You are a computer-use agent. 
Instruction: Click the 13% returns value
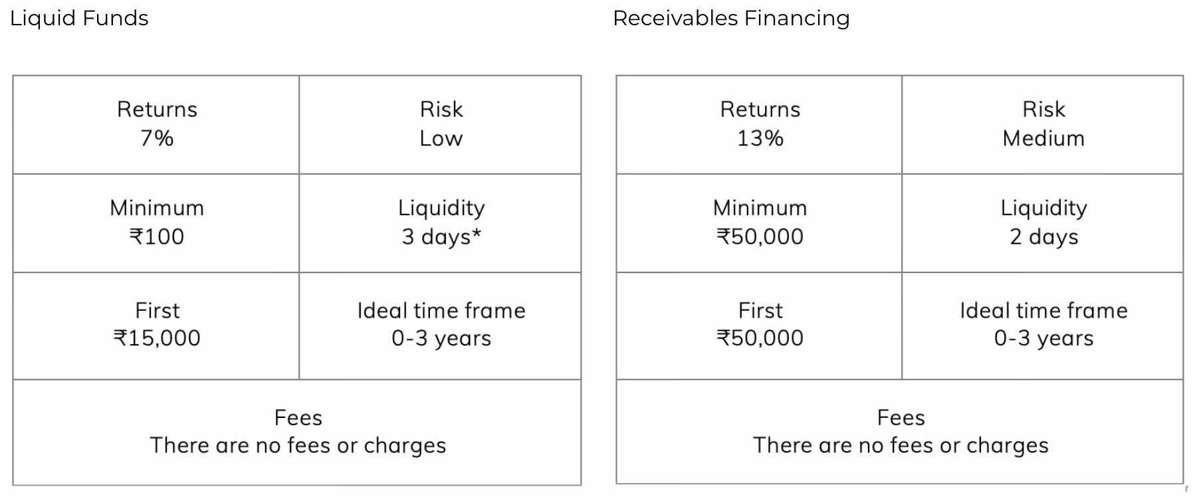(x=760, y=138)
